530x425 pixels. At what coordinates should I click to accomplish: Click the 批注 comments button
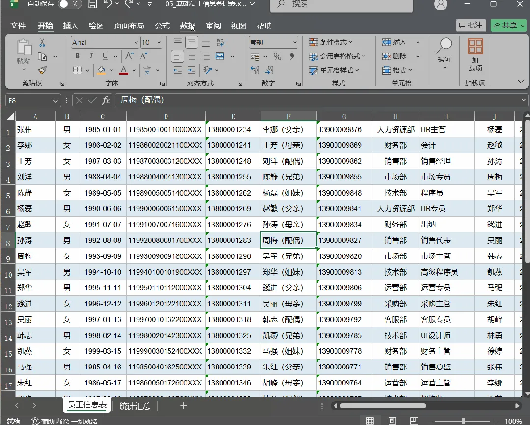coord(471,26)
